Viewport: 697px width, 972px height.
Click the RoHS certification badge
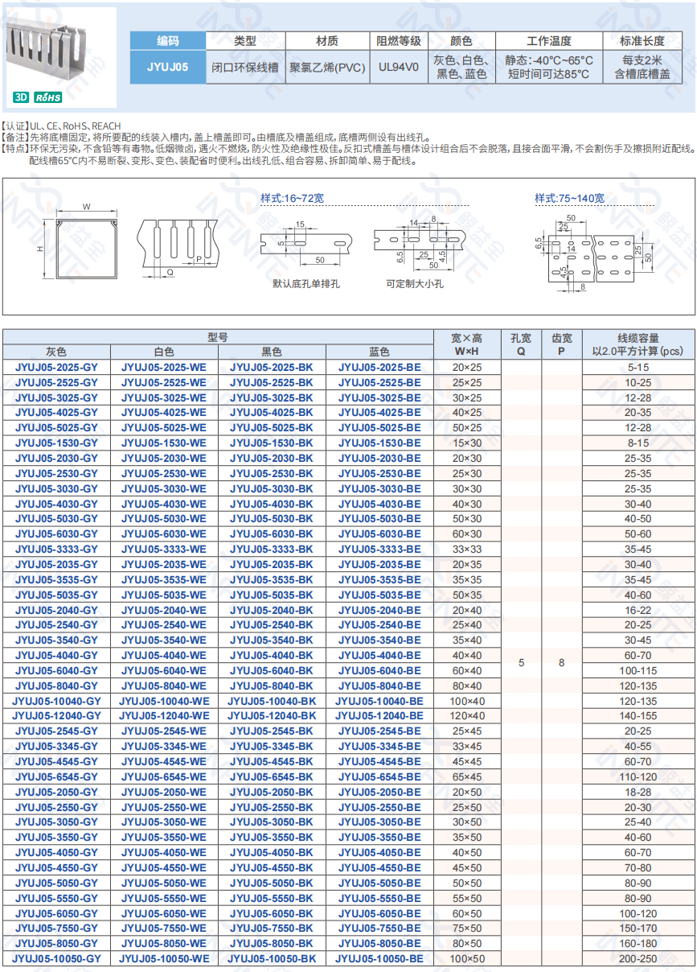[x=48, y=97]
